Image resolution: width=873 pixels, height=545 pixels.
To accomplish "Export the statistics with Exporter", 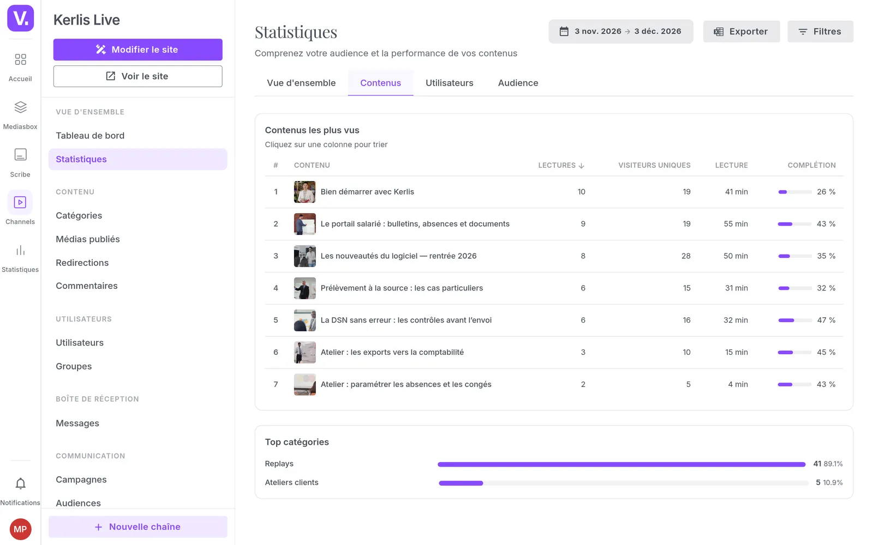I will [x=741, y=32].
